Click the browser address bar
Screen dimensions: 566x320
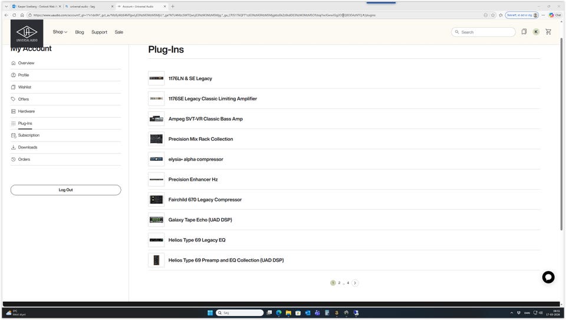[256, 15]
